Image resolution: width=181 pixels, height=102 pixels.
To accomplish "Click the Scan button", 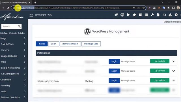I will click(x=53, y=44).
